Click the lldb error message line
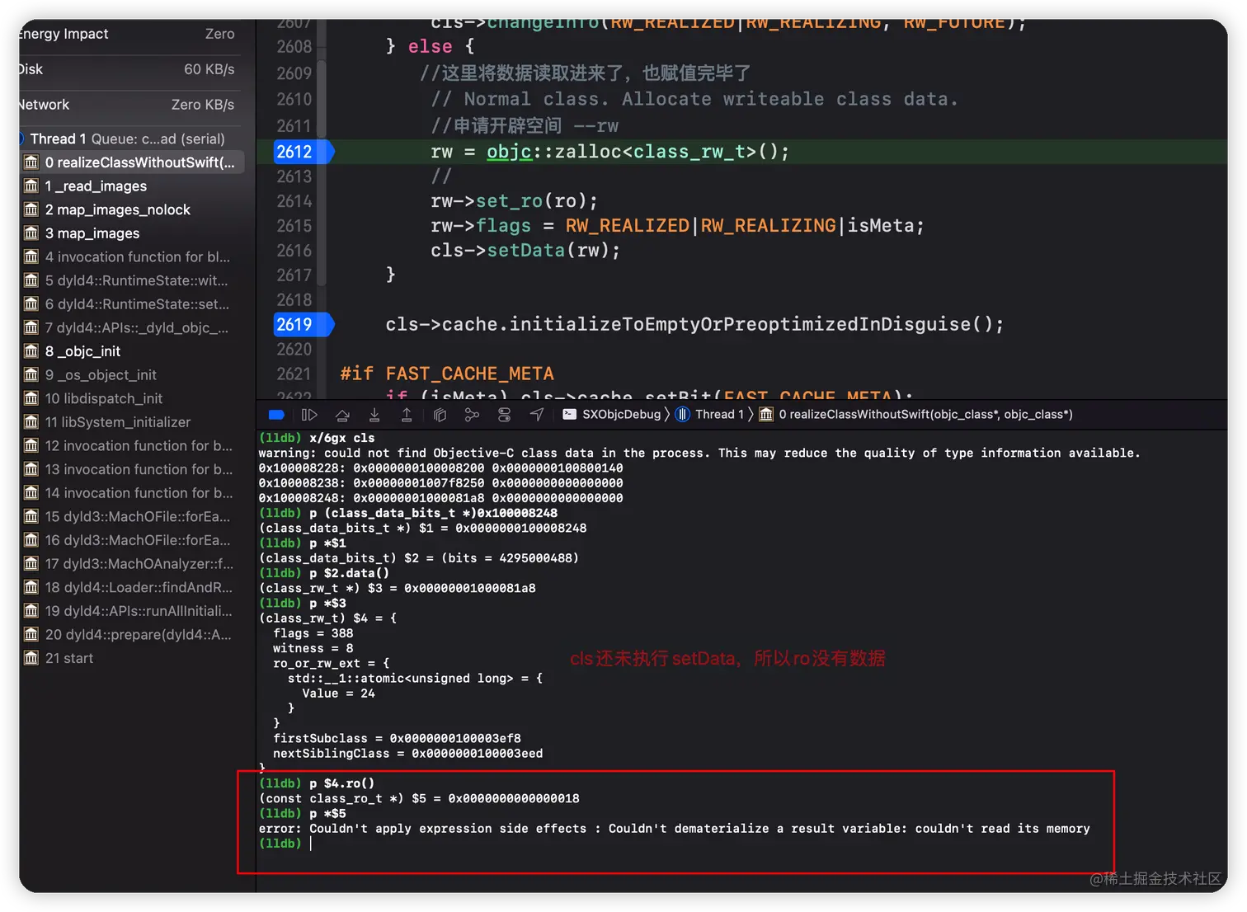This screenshot has height=912, width=1247. 674,829
